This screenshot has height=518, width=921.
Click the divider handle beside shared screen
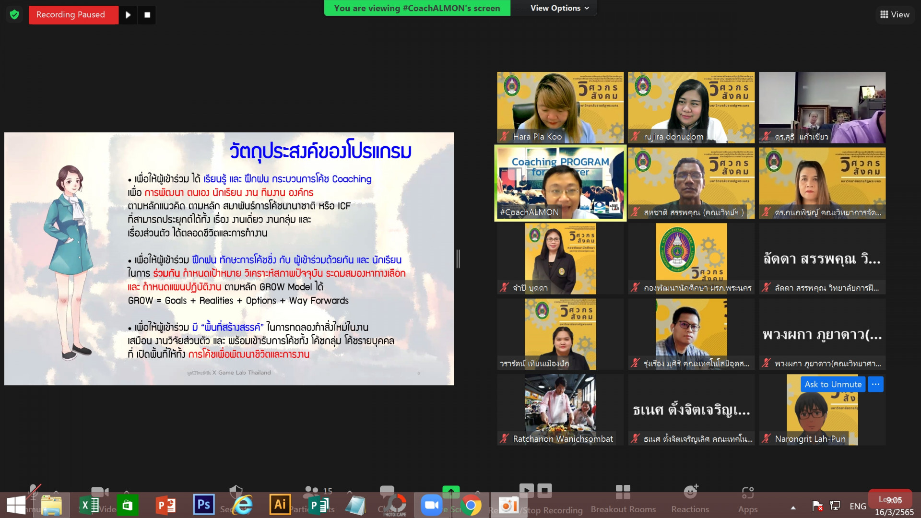pyautogui.click(x=458, y=259)
